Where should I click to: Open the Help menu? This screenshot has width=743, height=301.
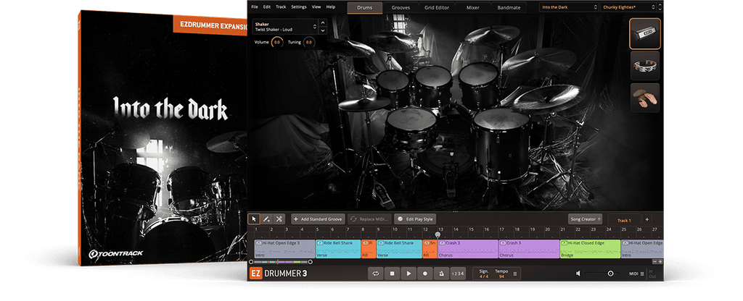(331, 7)
